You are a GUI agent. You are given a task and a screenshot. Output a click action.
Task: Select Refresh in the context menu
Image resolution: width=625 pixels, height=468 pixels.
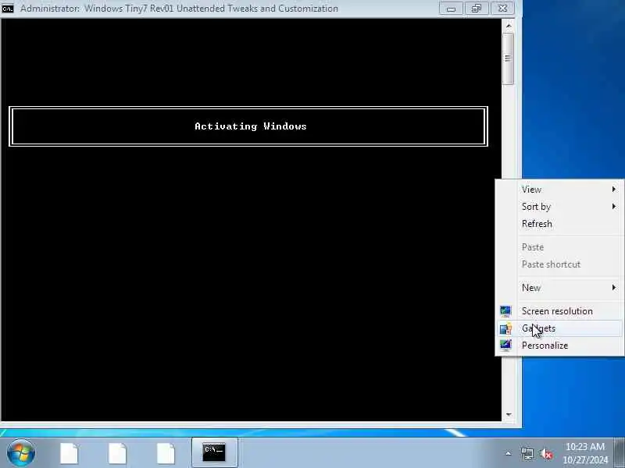(x=560, y=224)
